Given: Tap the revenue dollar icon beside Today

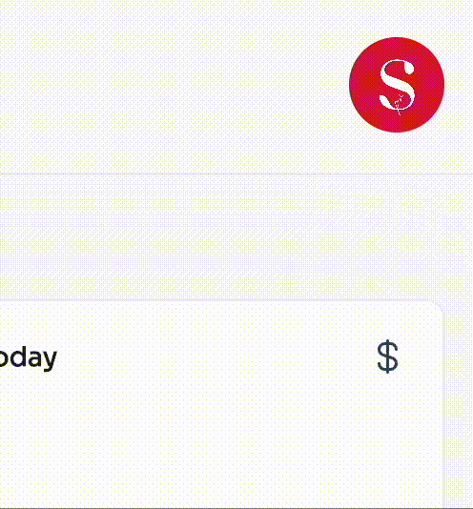Looking at the screenshot, I should [x=387, y=356].
